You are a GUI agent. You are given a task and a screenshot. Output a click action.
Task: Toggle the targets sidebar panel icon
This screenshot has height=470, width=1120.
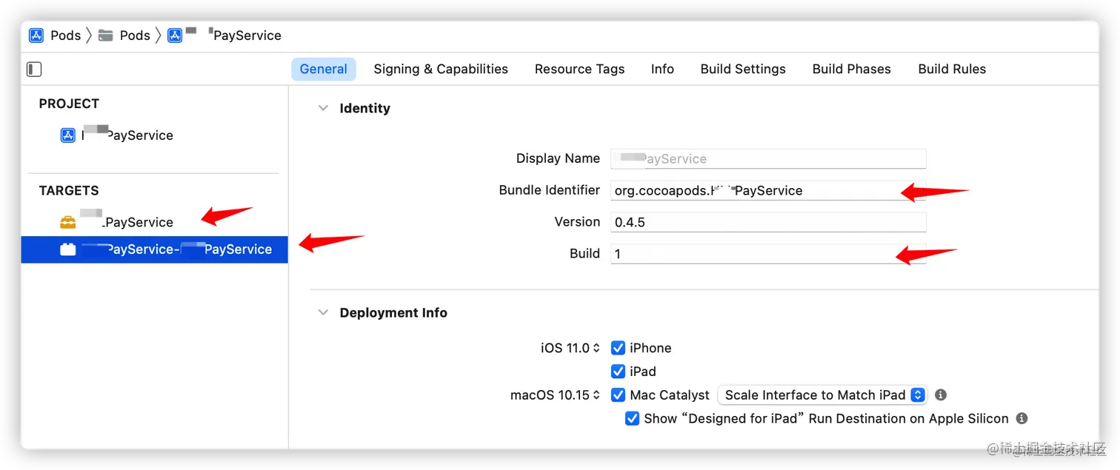coord(34,70)
